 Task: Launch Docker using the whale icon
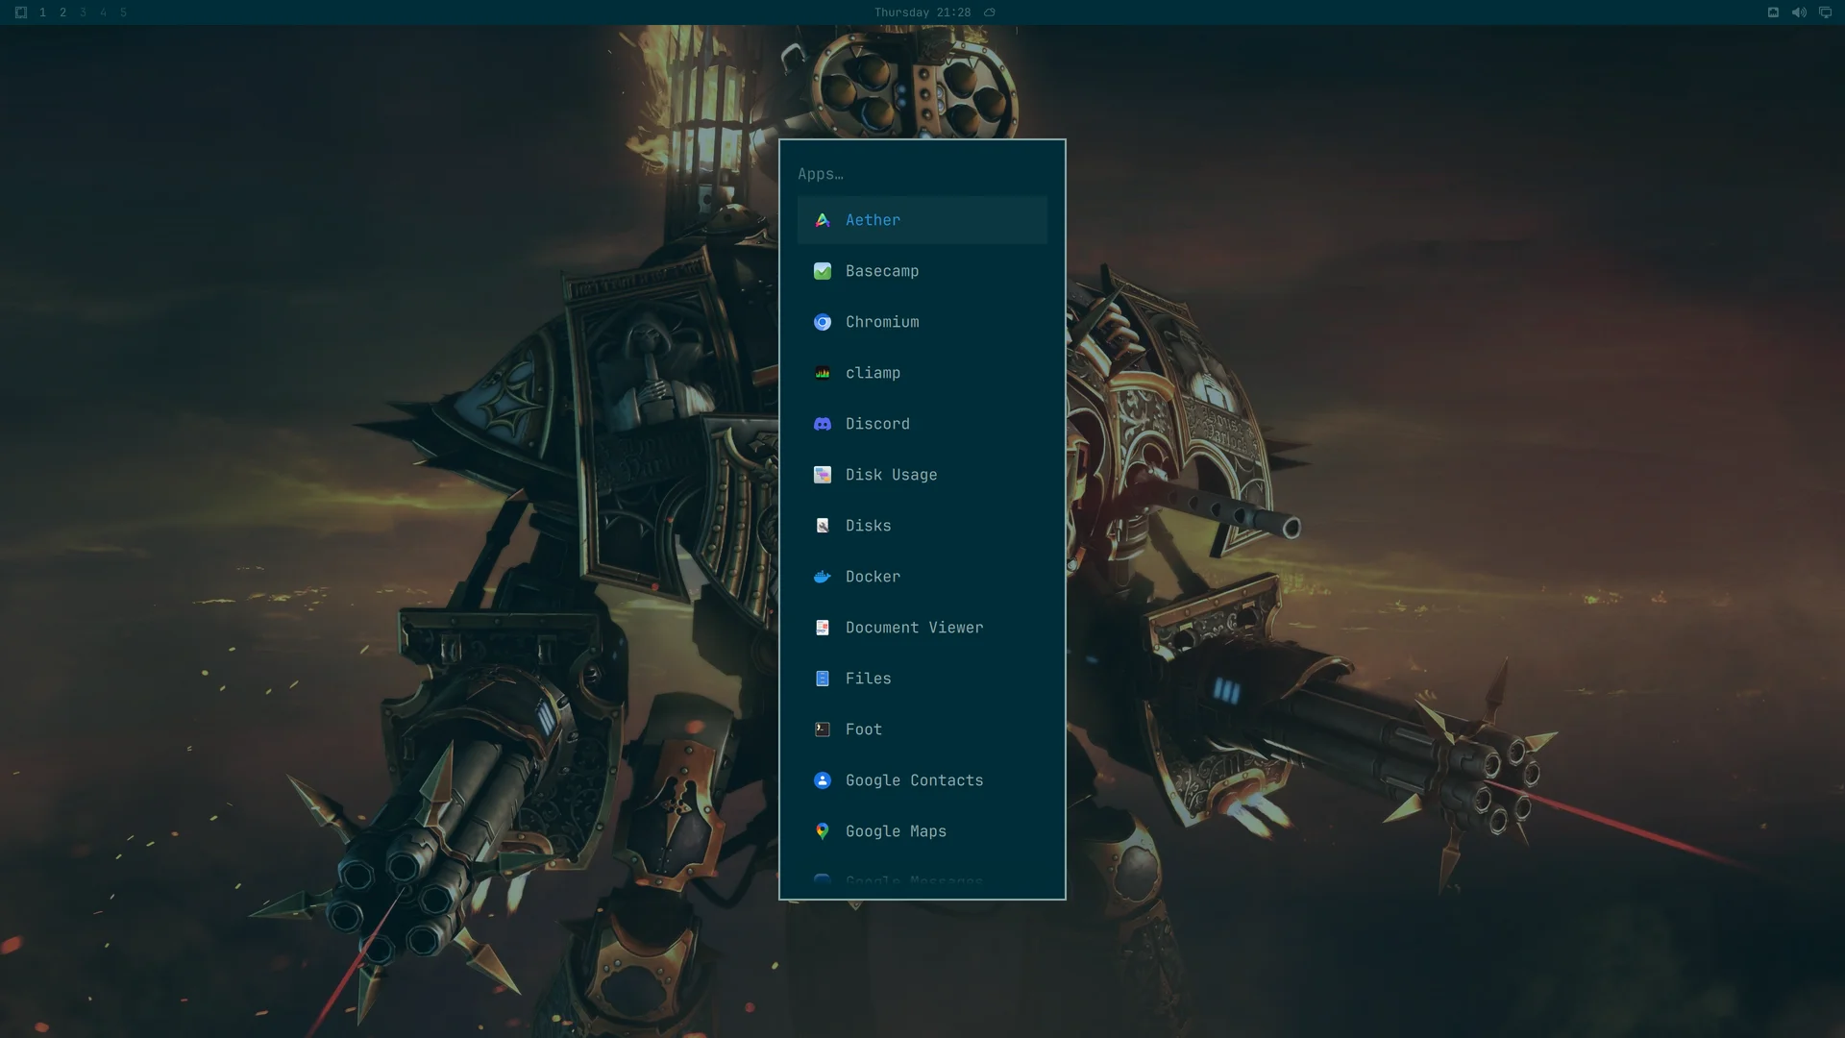(823, 577)
